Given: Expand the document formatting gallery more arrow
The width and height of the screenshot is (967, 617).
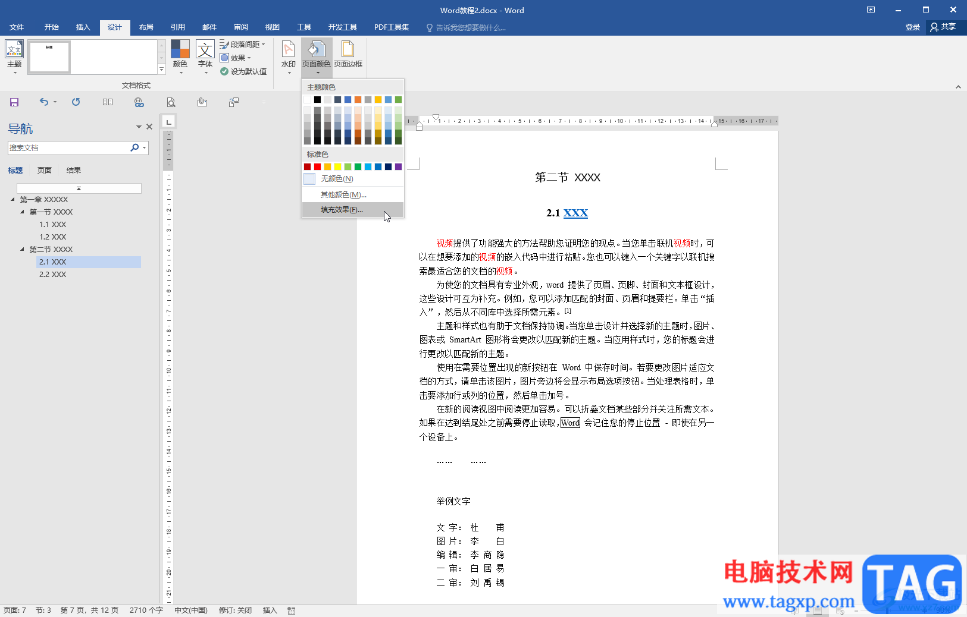Looking at the screenshot, I should [x=161, y=70].
